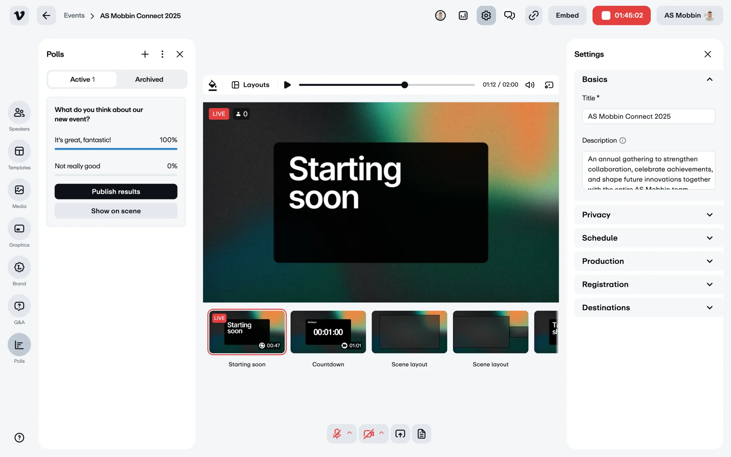Toggle the volume speaker icon
731x457 pixels.
[x=530, y=85]
